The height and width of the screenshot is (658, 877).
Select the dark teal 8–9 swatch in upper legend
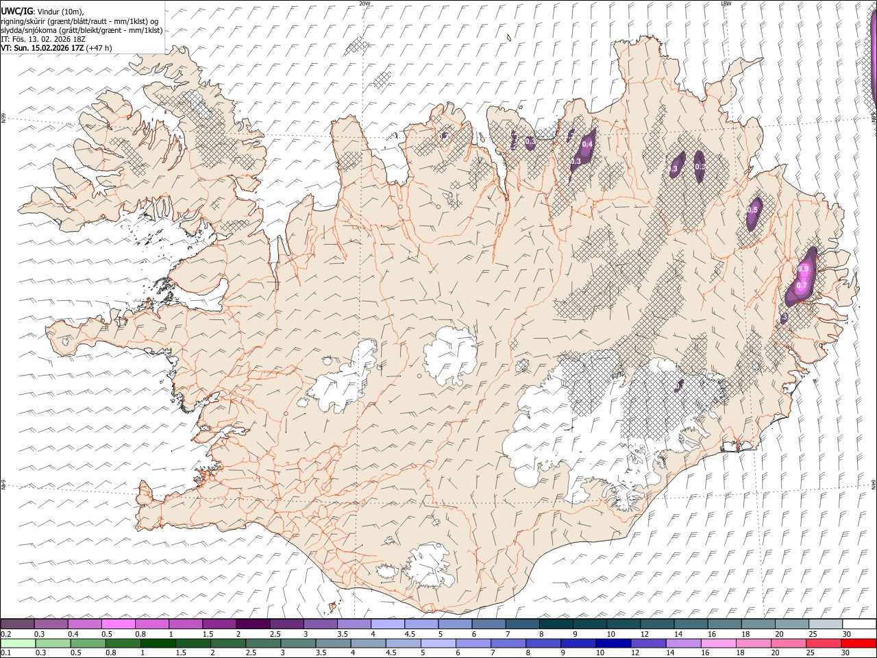pos(556,624)
